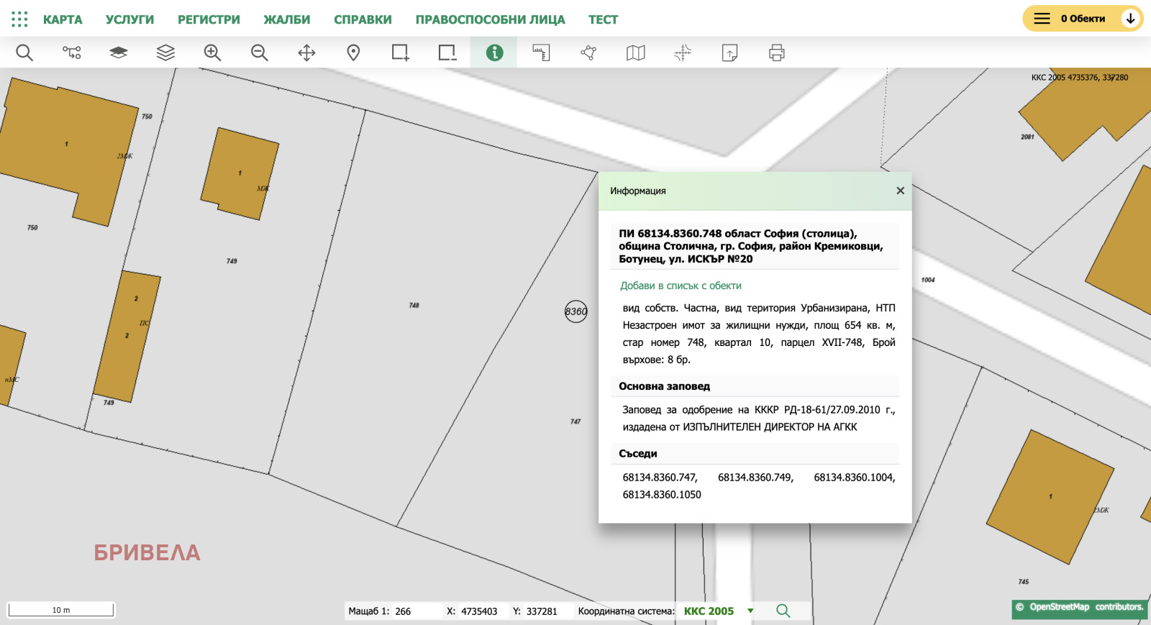Open the KKC 2005 coordinate system dropdown
The width and height of the screenshot is (1151, 625).
(x=718, y=611)
